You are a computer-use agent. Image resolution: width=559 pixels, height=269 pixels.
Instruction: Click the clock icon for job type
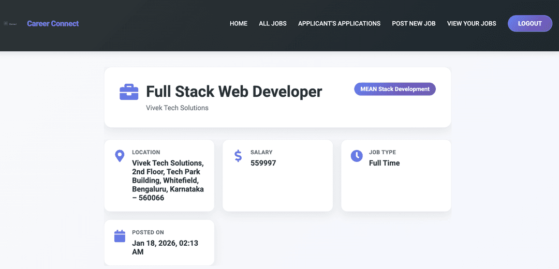pos(357,156)
